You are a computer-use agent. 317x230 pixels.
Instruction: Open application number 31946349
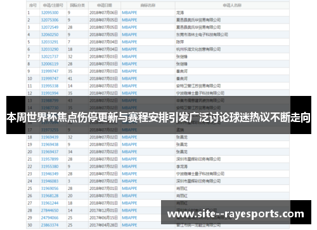[49, 174]
